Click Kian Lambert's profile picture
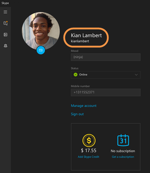The image size is (150, 173). (41, 31)
